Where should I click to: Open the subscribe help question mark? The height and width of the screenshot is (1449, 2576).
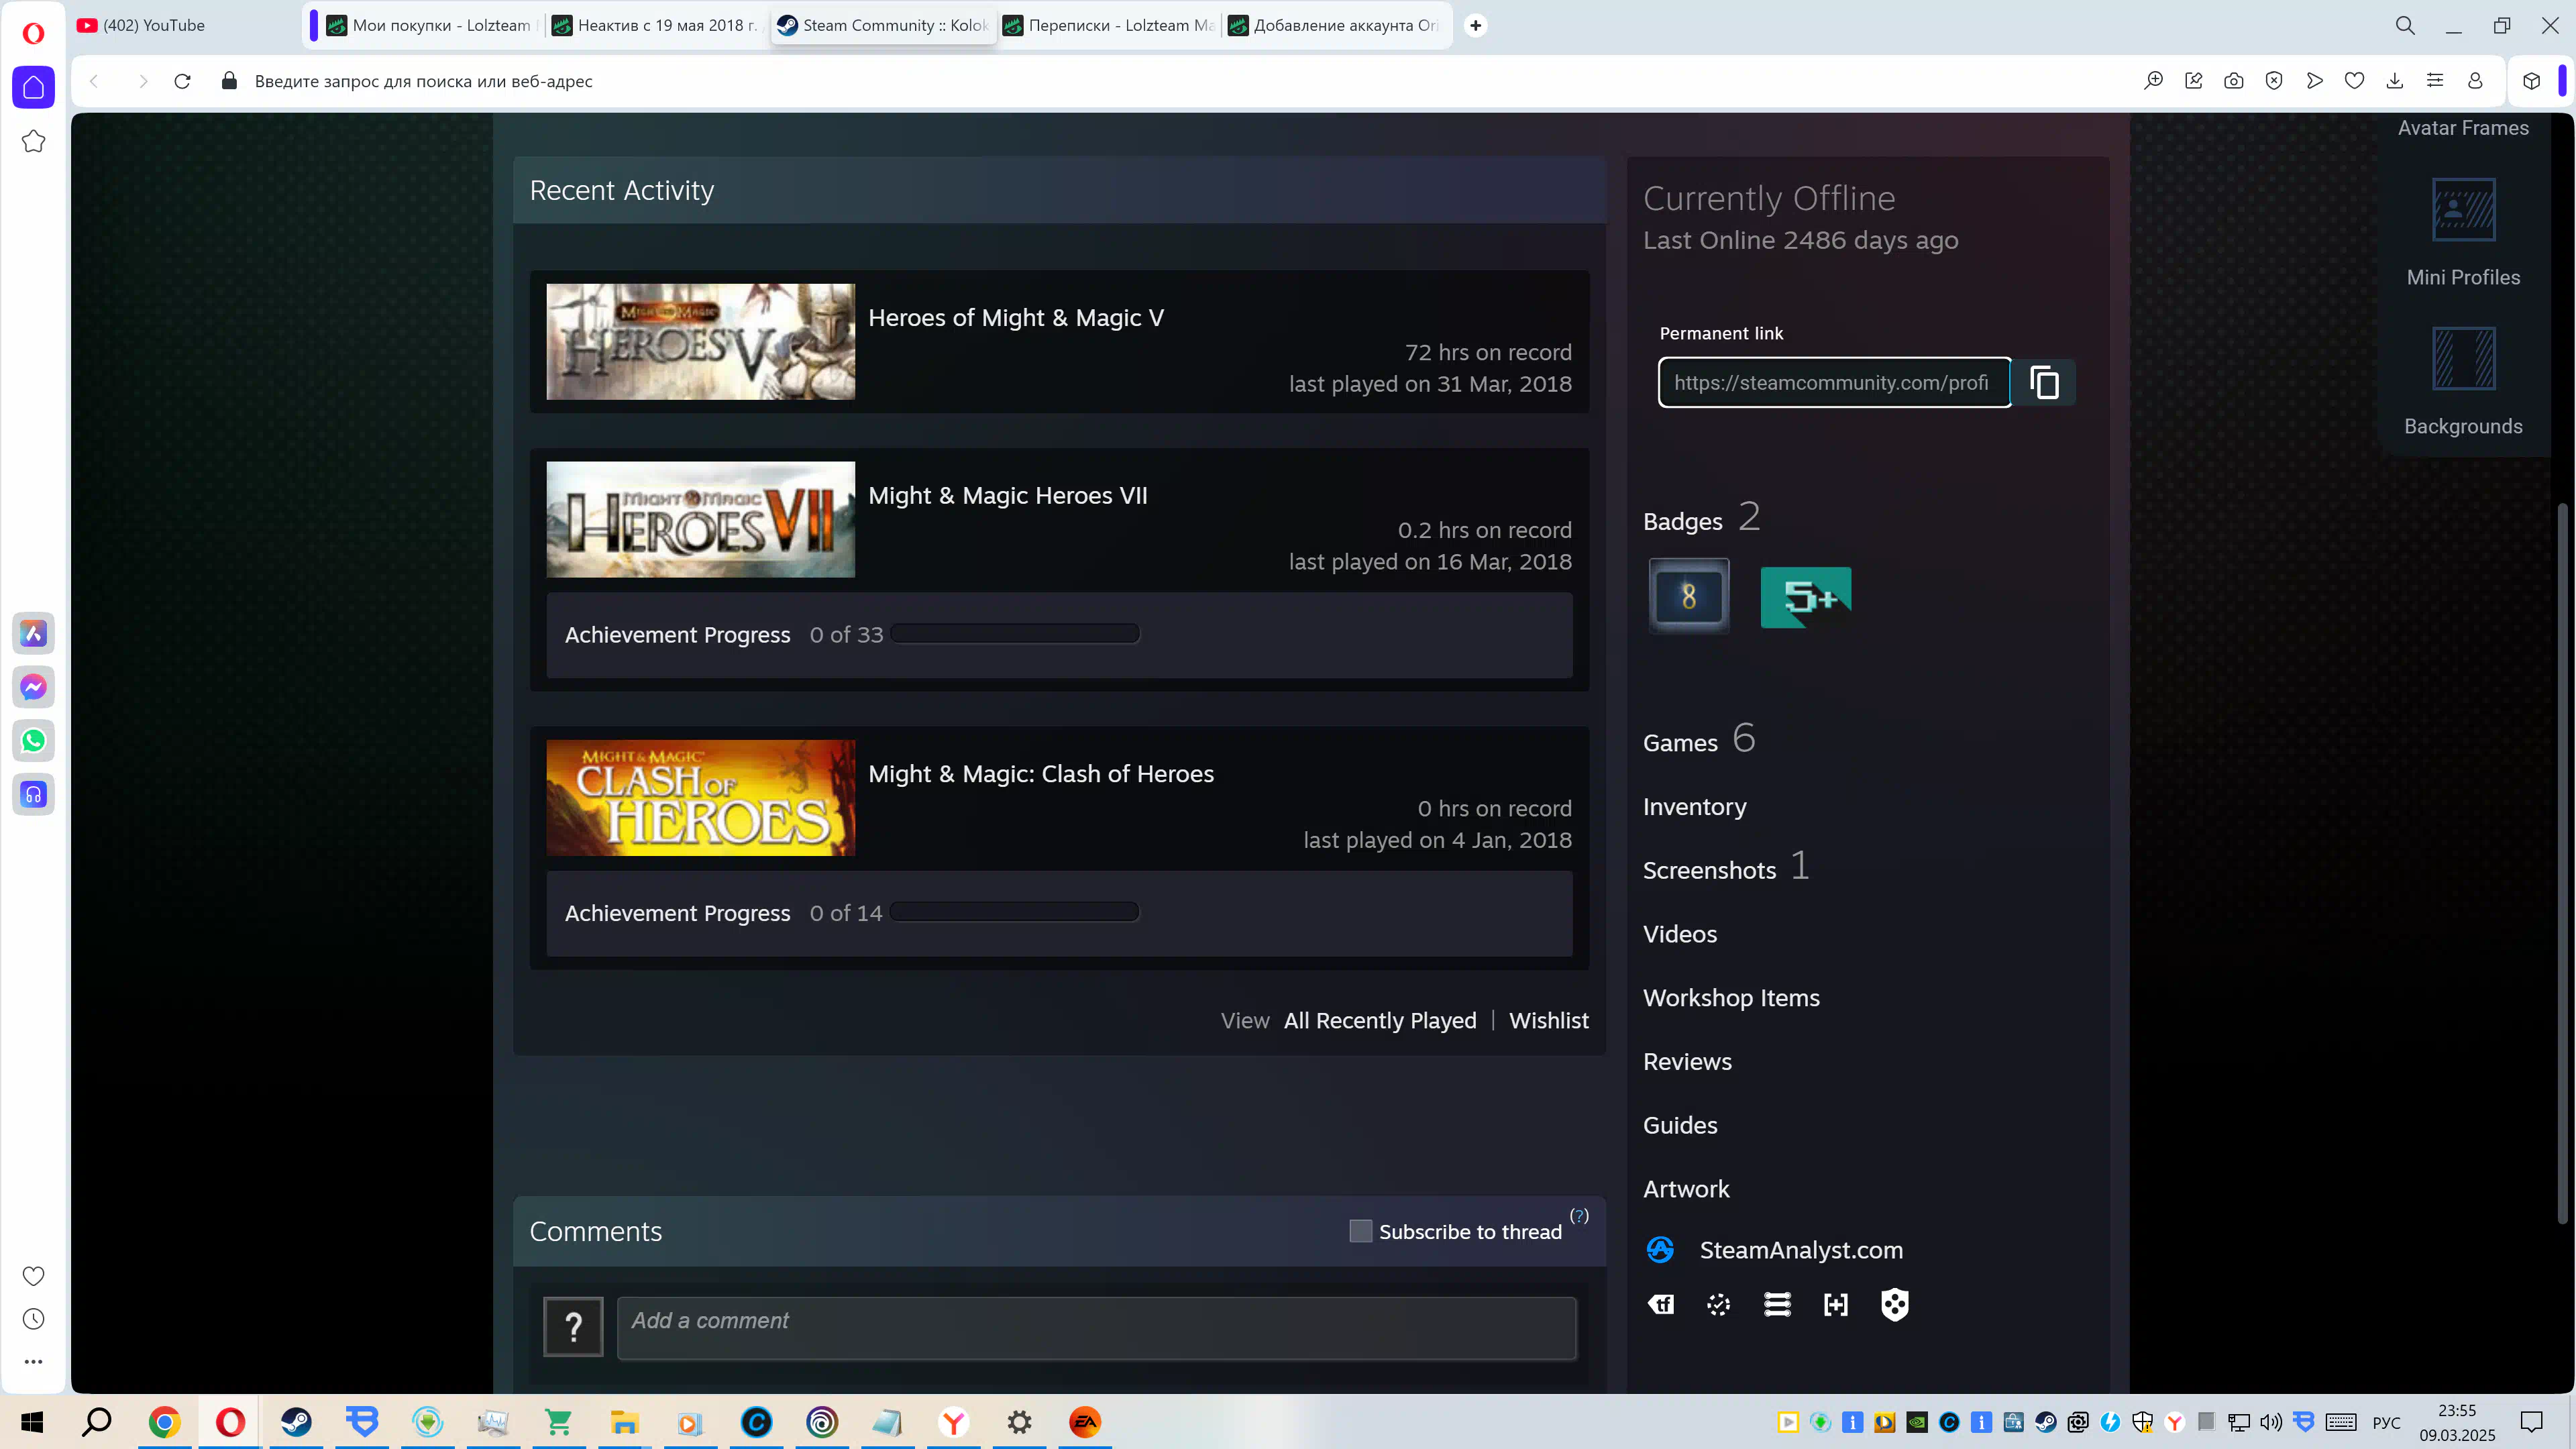click(1579, 1216)
